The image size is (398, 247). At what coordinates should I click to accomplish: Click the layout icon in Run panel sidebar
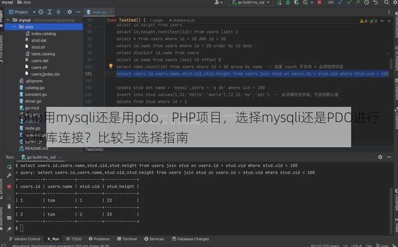click(10, 218)
